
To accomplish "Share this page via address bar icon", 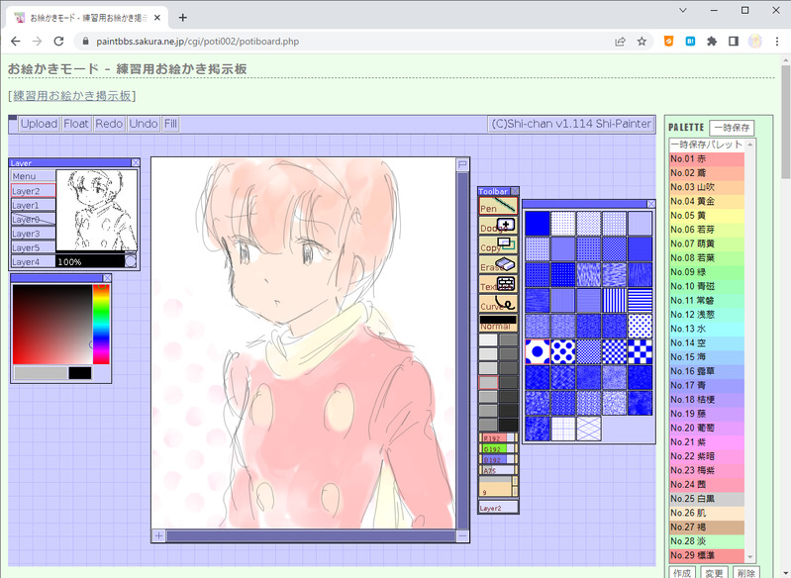I will 620,42.
